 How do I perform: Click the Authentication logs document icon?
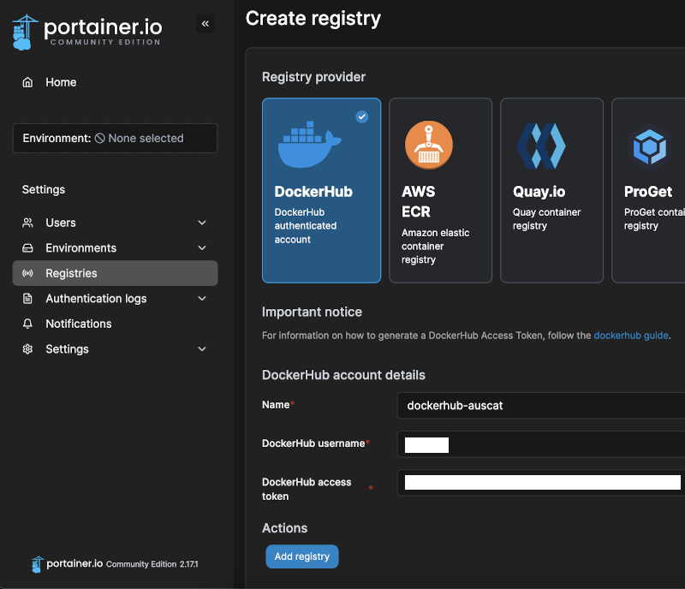(x=27, y=299)
